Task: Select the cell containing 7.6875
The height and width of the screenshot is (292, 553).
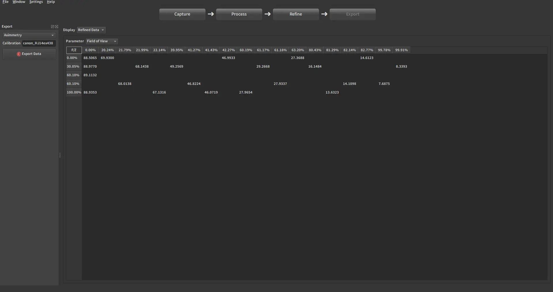Action: pos(384,84)
